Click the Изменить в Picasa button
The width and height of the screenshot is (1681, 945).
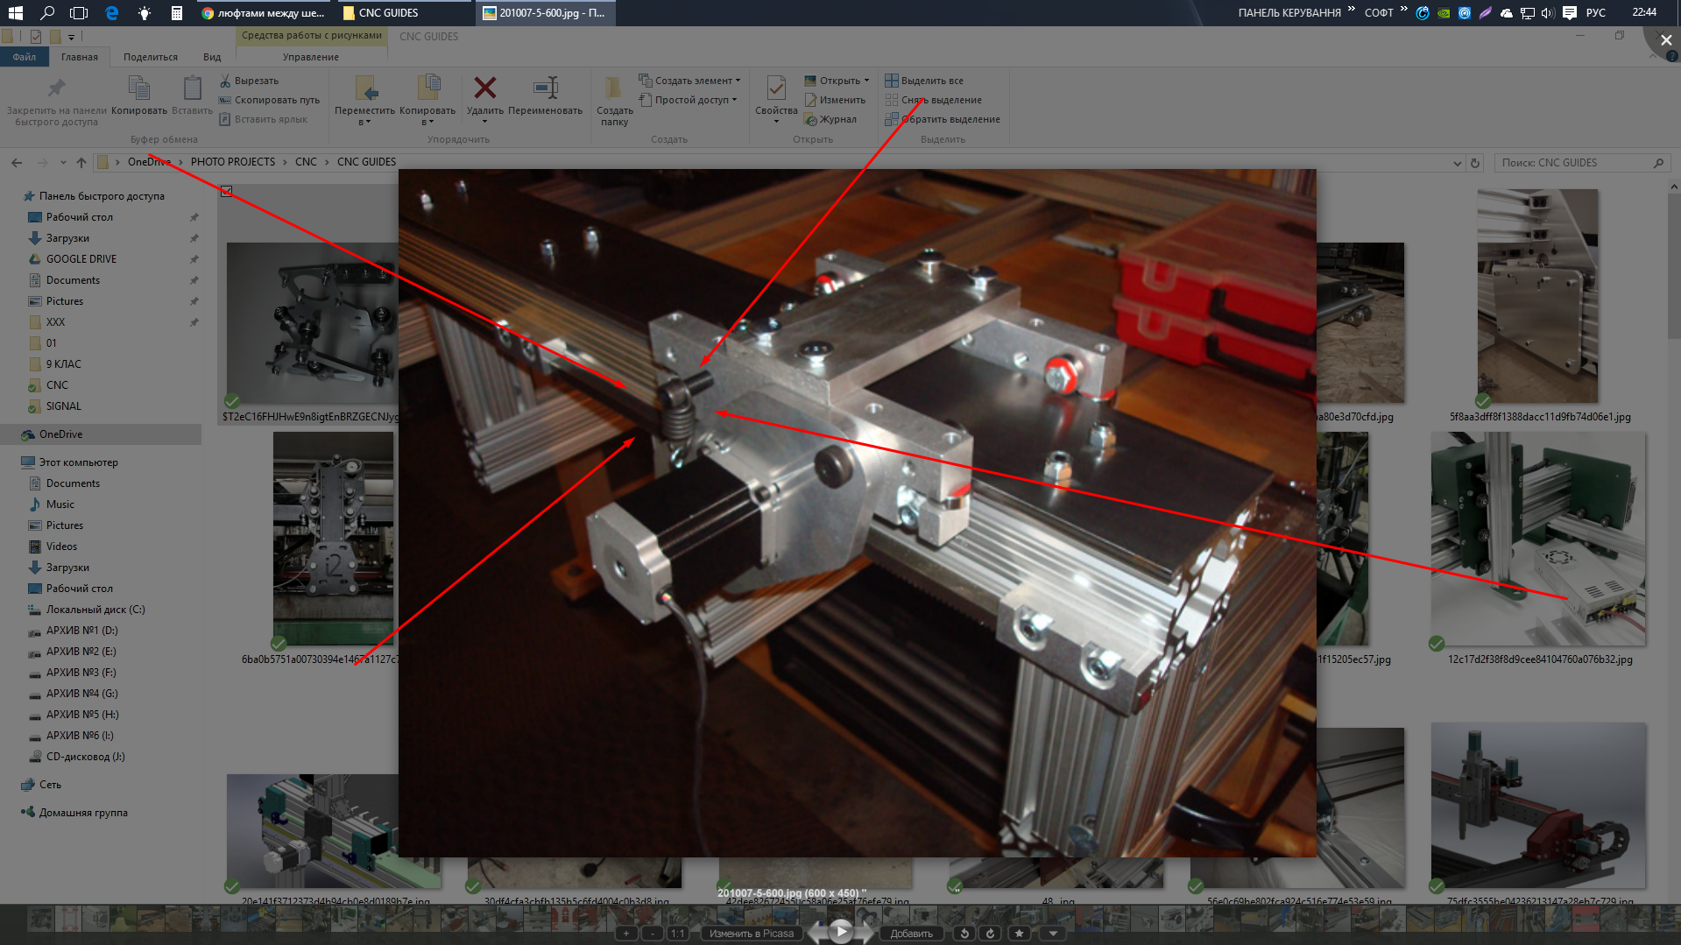pos(751,934)
